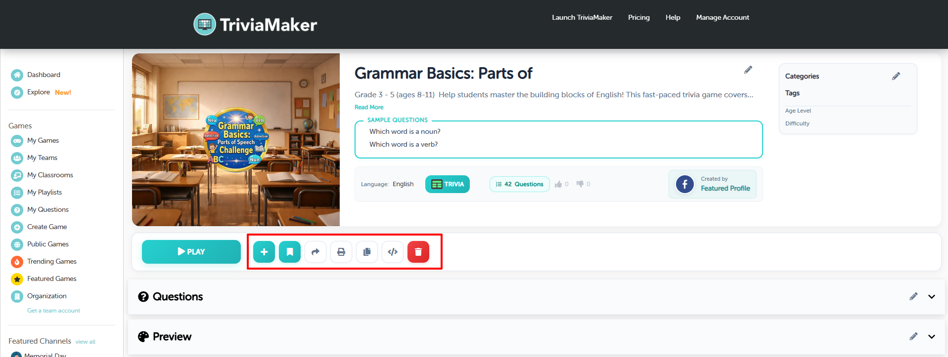Click the Get a team account link
948x357 pixels.
pos(53,311)
